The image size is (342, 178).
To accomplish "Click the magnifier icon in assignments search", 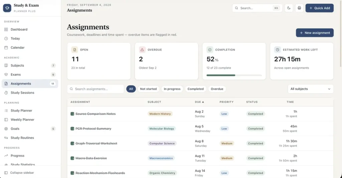I will 71,89.
